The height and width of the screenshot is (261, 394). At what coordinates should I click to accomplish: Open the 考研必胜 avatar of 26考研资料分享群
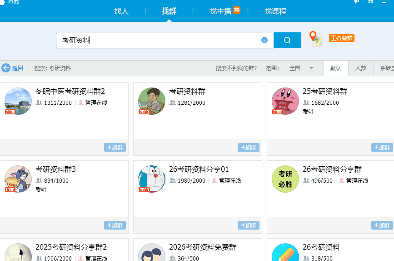pos(285,179)
